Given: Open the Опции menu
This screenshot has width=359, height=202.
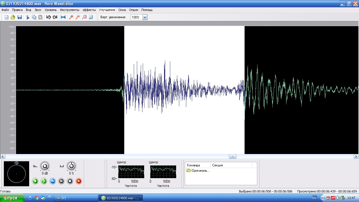Looking at the screenshot, I should [x=134, y=10].
